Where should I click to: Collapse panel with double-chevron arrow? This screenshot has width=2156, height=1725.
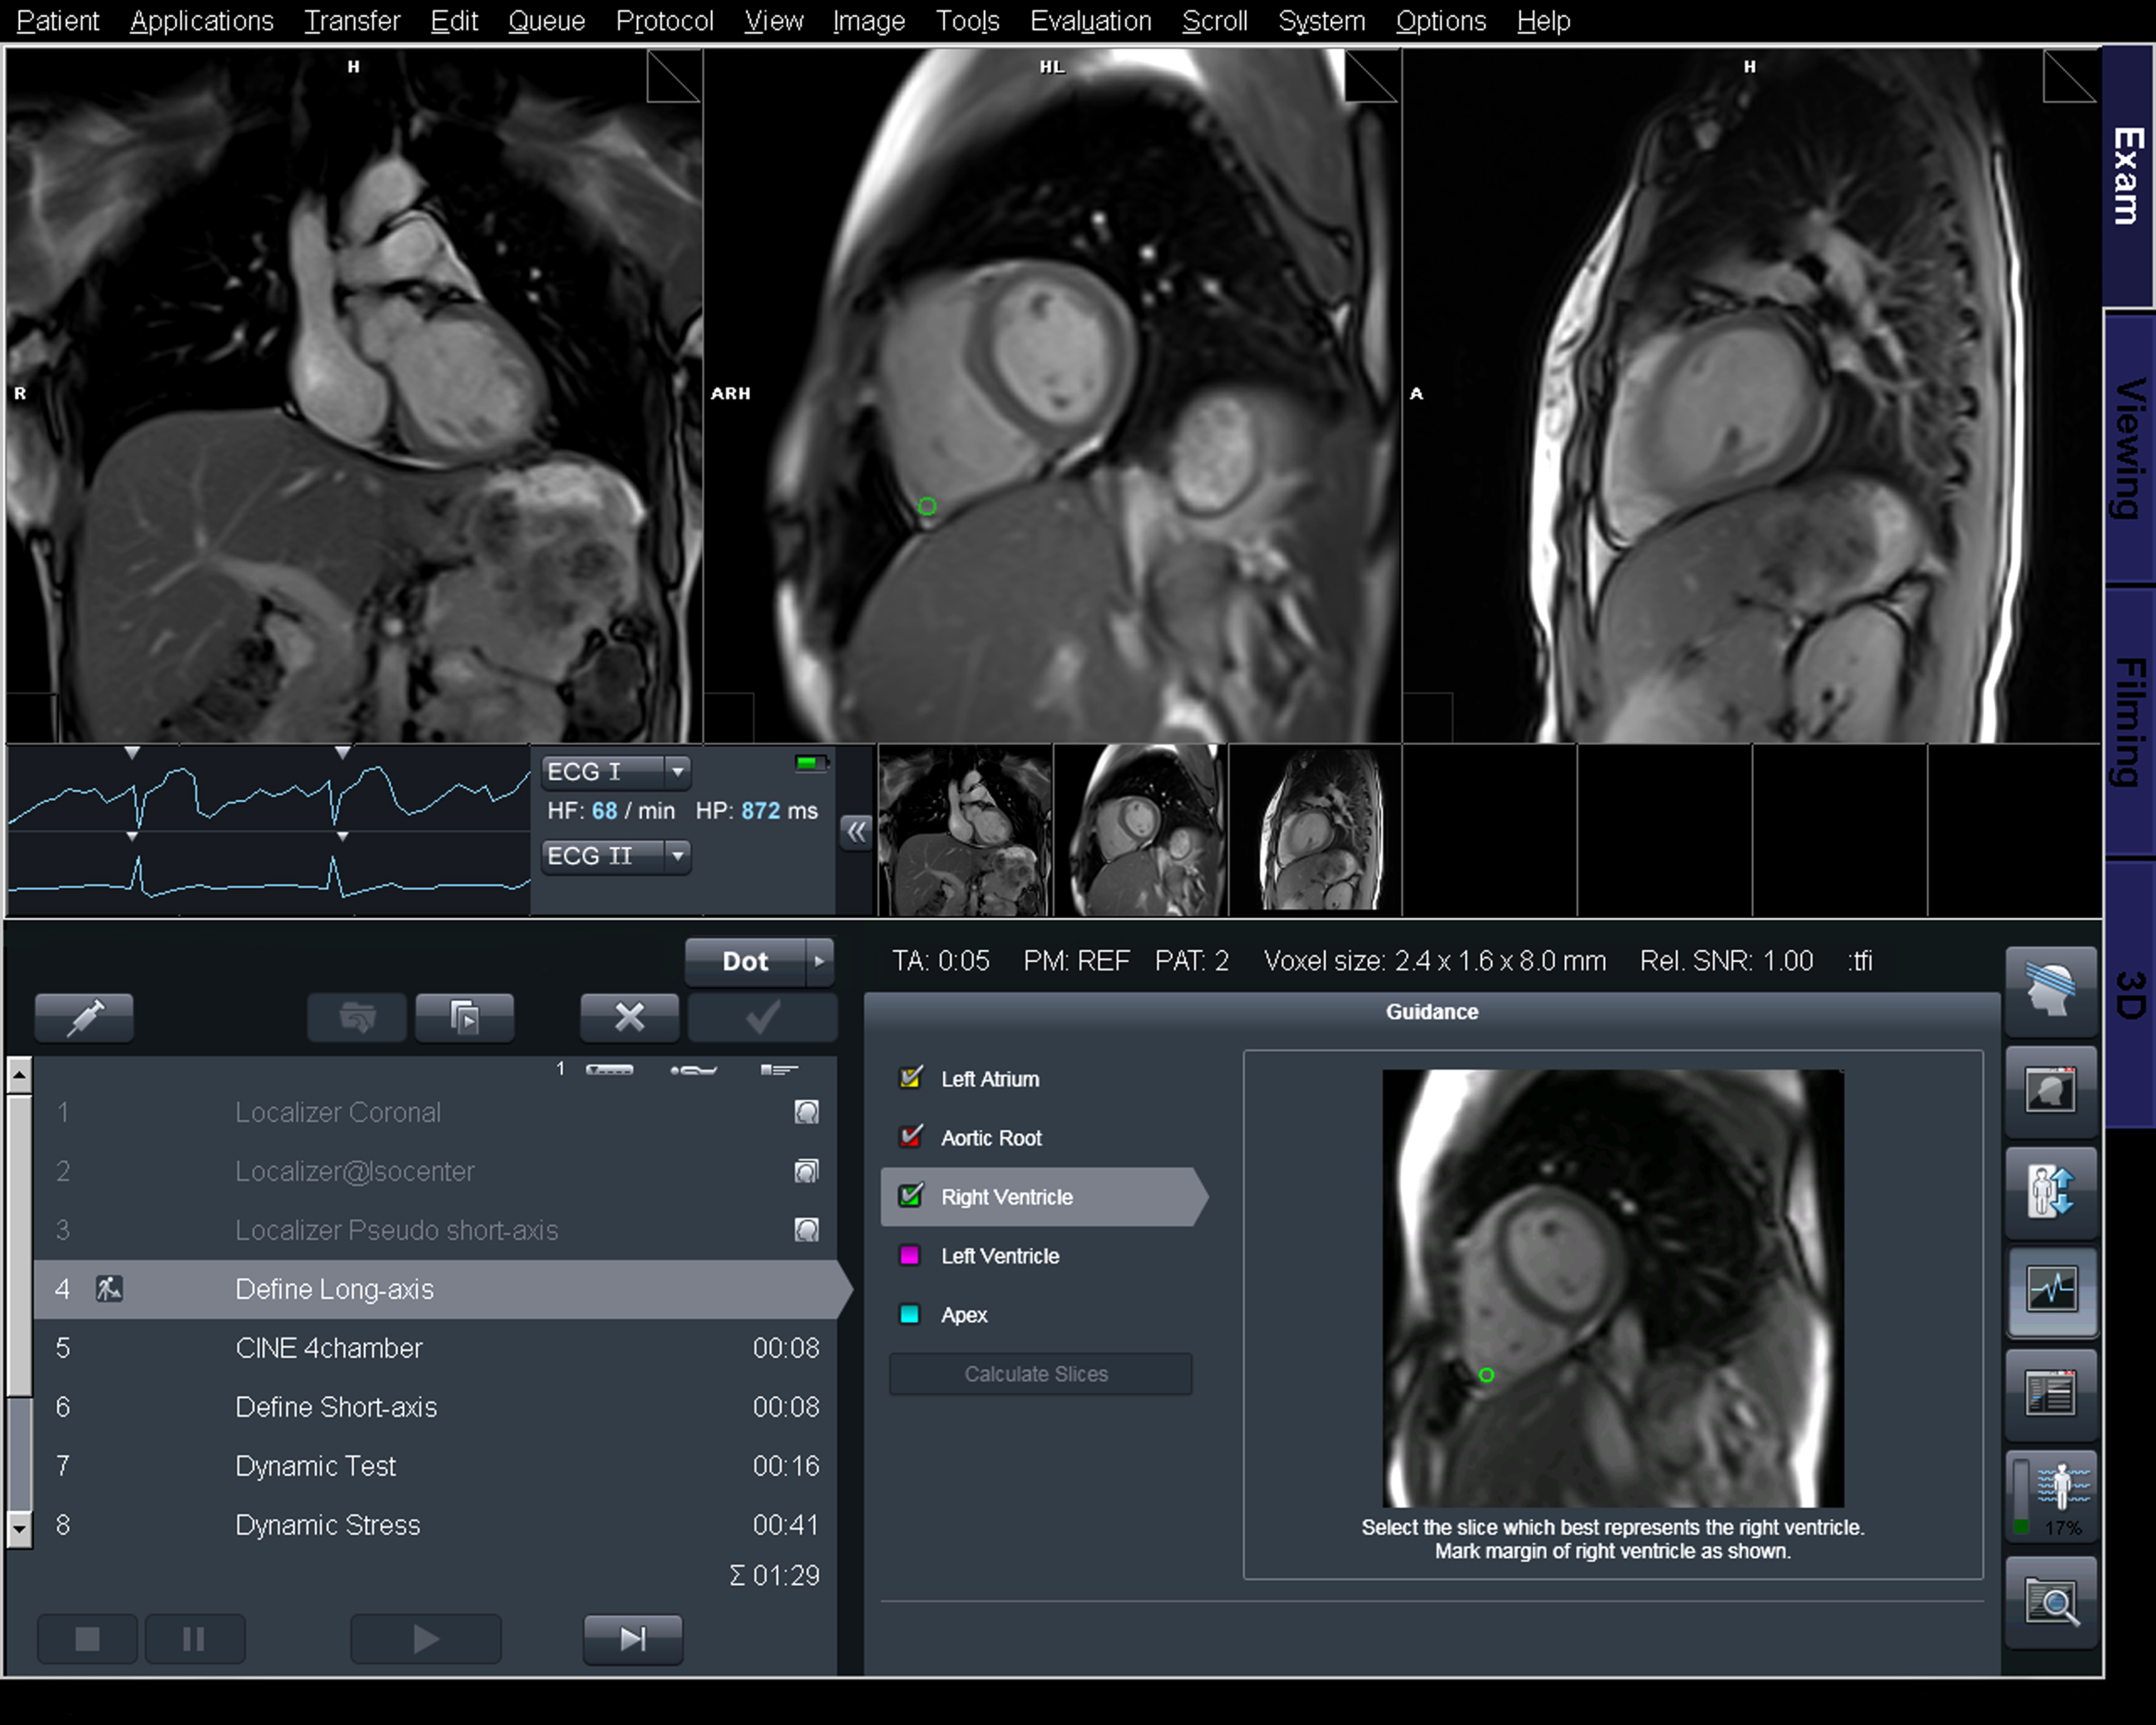click(856, 831)
